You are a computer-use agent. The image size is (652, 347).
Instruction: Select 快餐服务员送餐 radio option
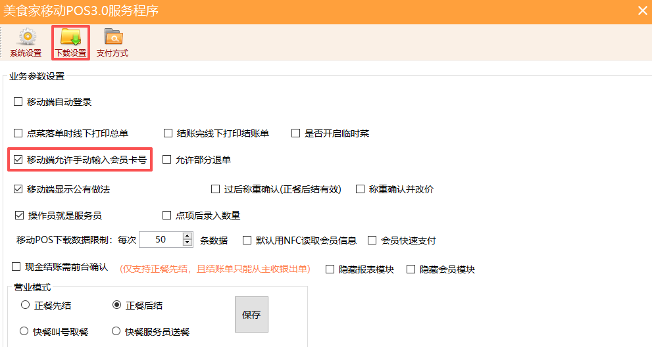(x=116, y=331)
